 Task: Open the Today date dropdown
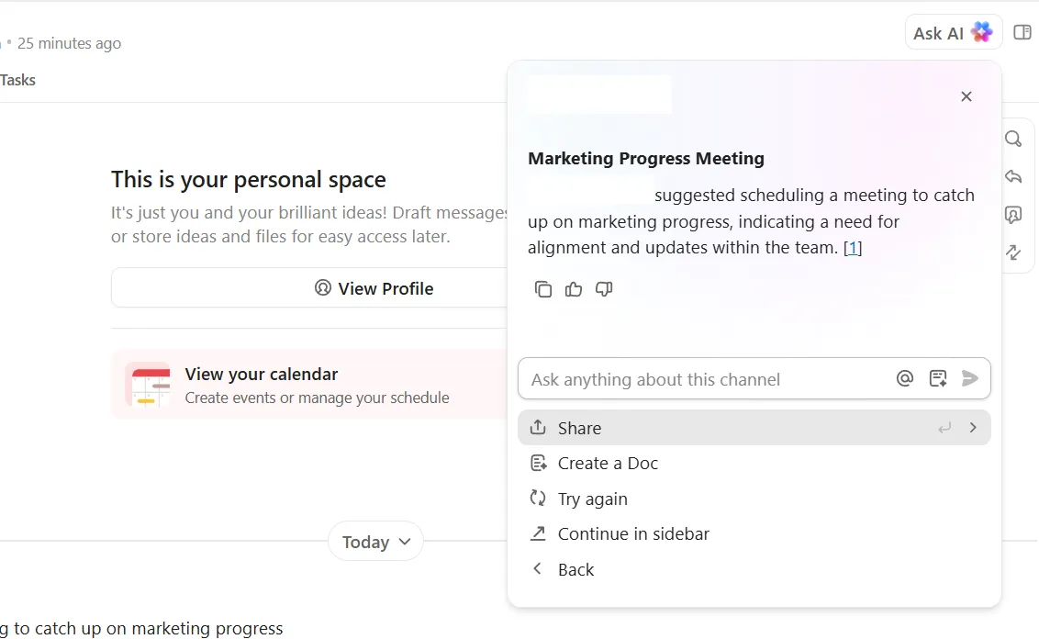click(x=375, y=542)
